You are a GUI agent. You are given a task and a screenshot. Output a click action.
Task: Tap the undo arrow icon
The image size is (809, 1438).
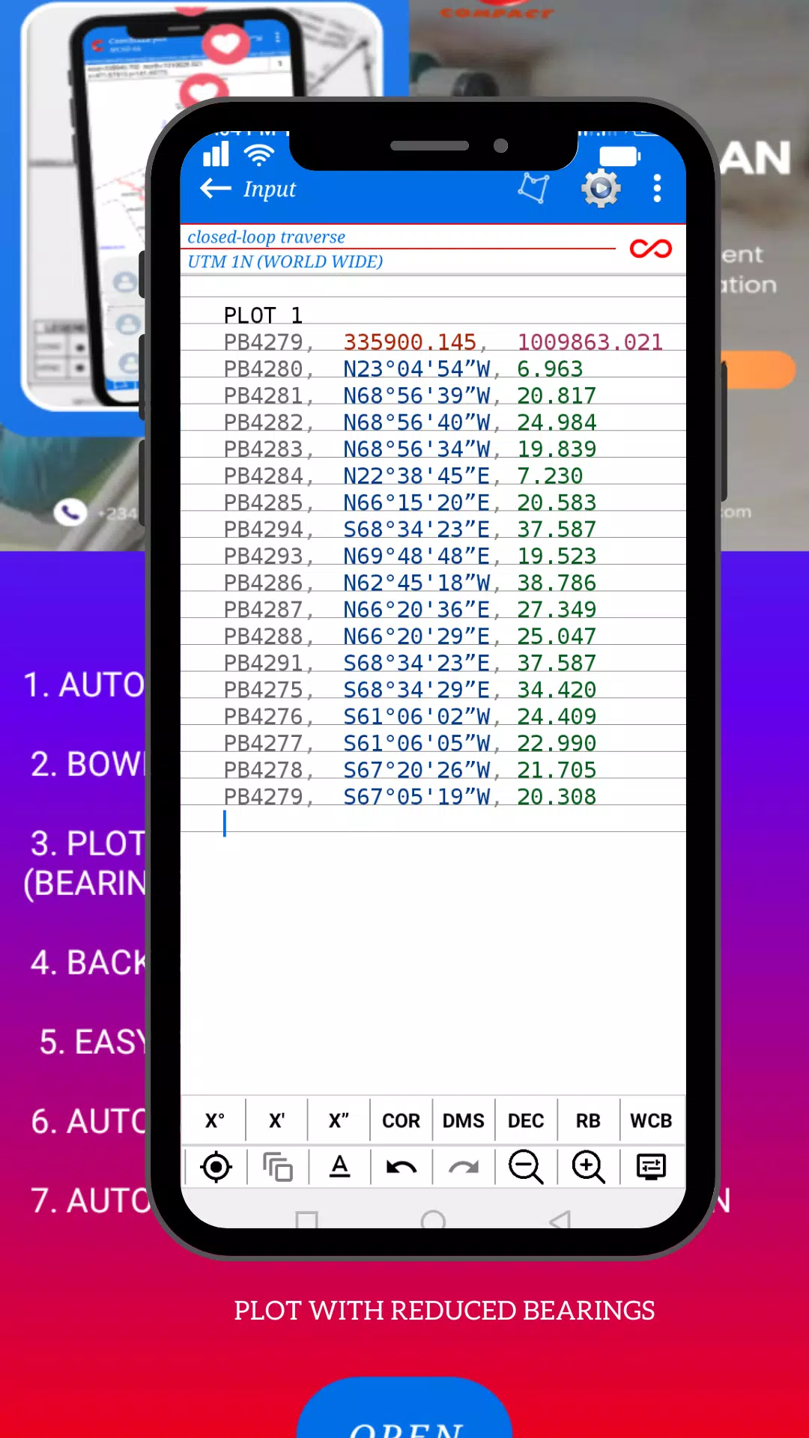(402, 1167)
